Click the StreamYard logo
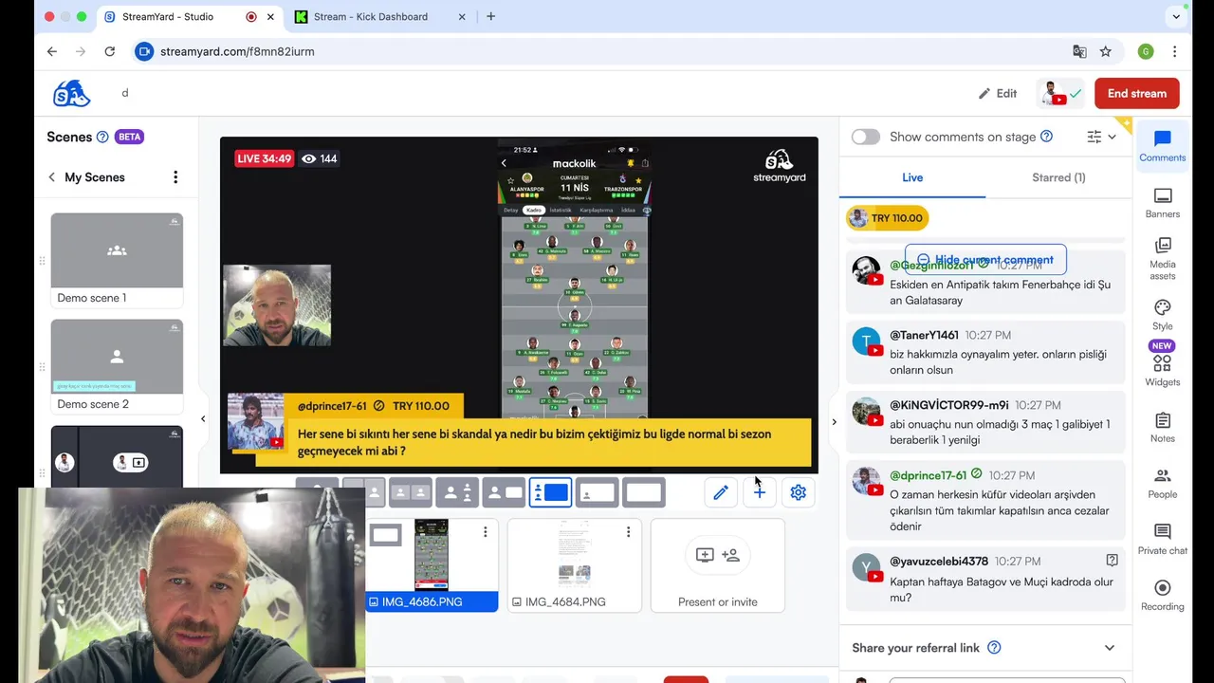Viewport: 1214px width, 683px height. tap(71, 93)
